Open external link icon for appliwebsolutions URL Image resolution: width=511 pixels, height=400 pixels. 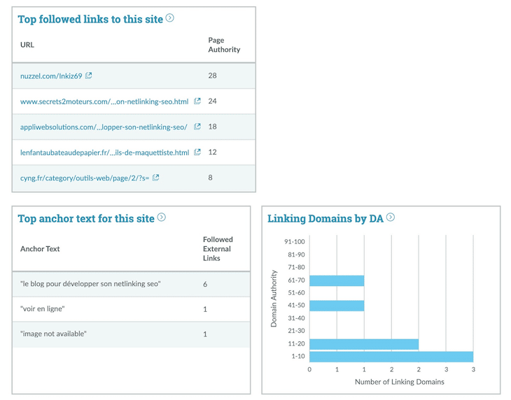click(197, 127)
